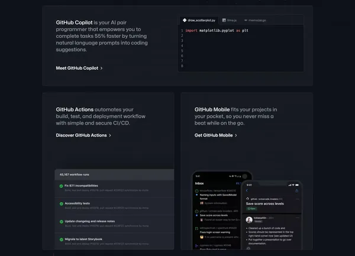355x256 pixels.
Task: Tap the share icon on front phone
Action: tap(296, 190)
